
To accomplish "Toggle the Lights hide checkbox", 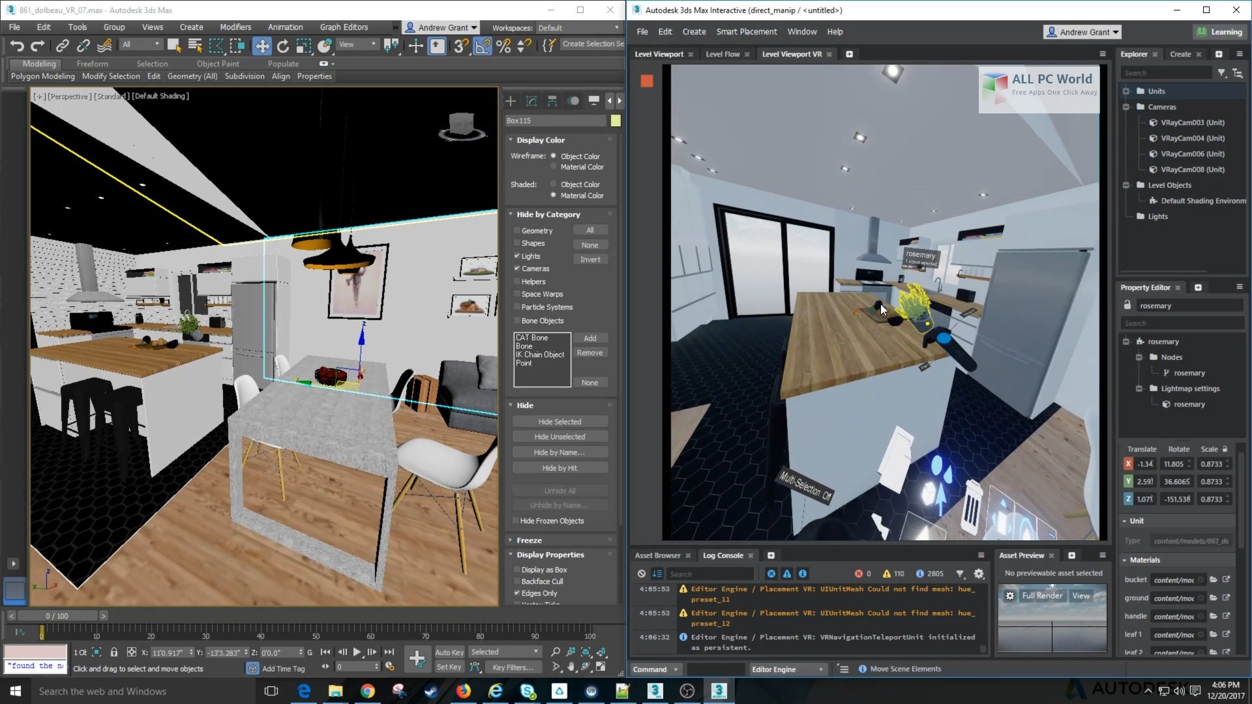I will (x=517, y=256).
